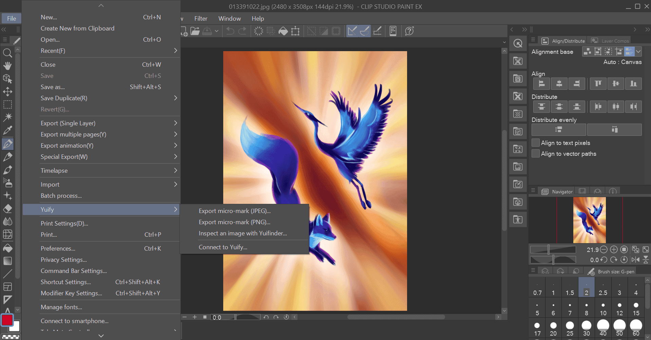This screenshot has height=340, width=651.
Task: Click the red main color swatch
Action: coord(7,320)
